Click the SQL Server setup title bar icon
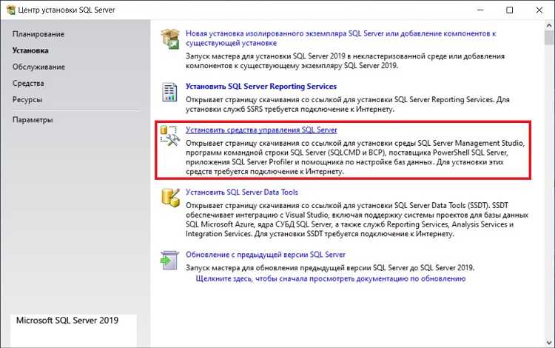Screen dimensions: 555x348 (x=10, y=10)
